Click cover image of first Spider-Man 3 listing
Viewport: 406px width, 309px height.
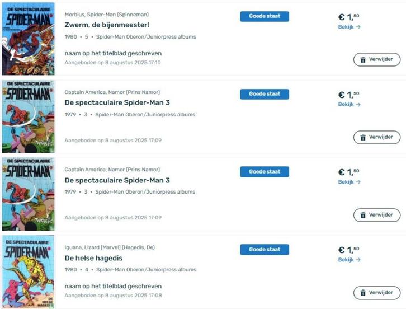click(x=27, y=116)
